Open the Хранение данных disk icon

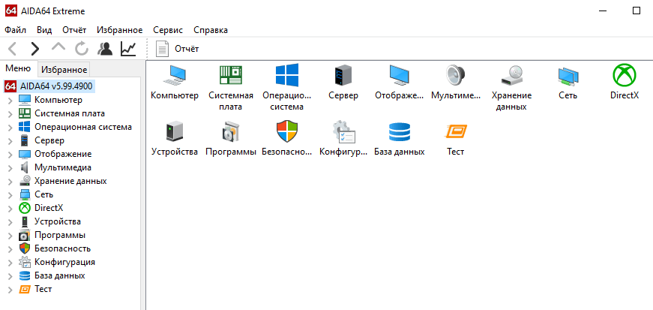pos(511,76)
